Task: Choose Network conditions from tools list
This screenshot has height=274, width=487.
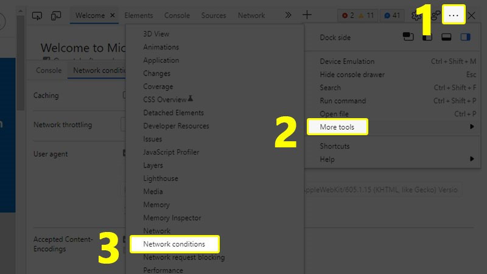Action: [174, 244]
